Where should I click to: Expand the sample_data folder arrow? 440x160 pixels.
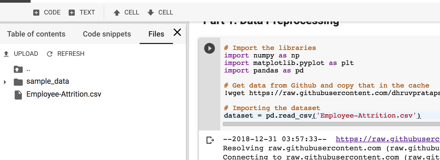(x=5, y=82)
